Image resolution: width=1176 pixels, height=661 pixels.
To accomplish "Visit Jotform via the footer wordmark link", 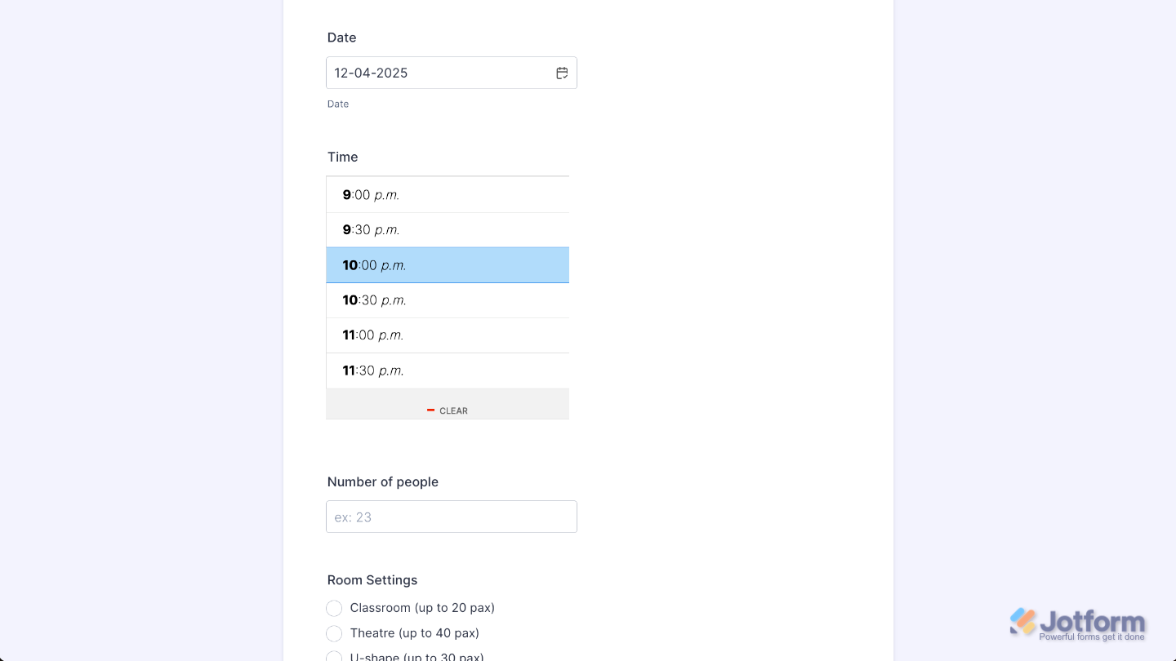I will click(1094, 622).
